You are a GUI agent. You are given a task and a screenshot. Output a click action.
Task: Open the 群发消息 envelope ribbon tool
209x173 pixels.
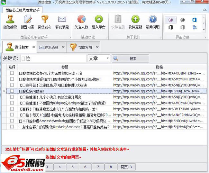[x=62, y=22]
